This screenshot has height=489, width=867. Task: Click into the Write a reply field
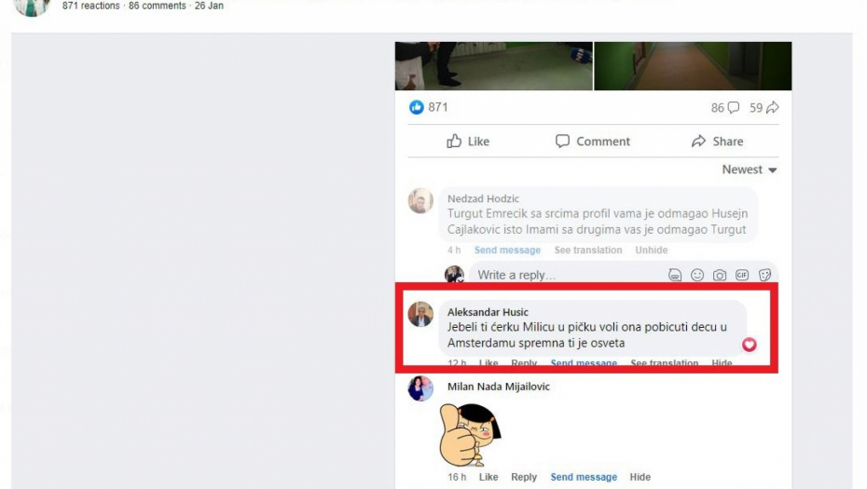[x=559, y=275]
